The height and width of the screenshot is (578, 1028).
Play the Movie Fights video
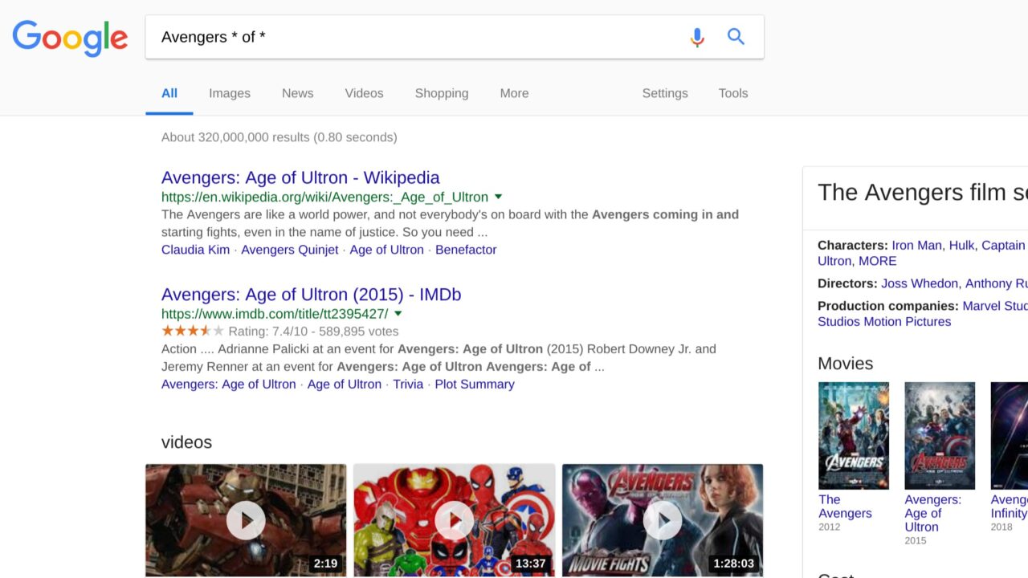[663, 520]
